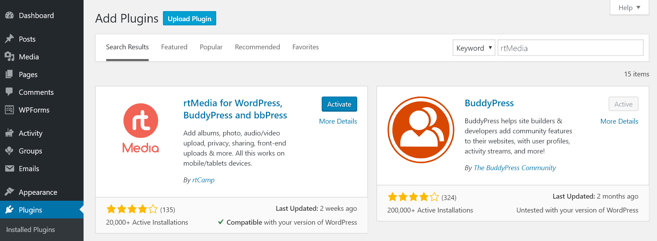Activate the rtMedia plugin
The image size is (657, 241).
(339, 104)
